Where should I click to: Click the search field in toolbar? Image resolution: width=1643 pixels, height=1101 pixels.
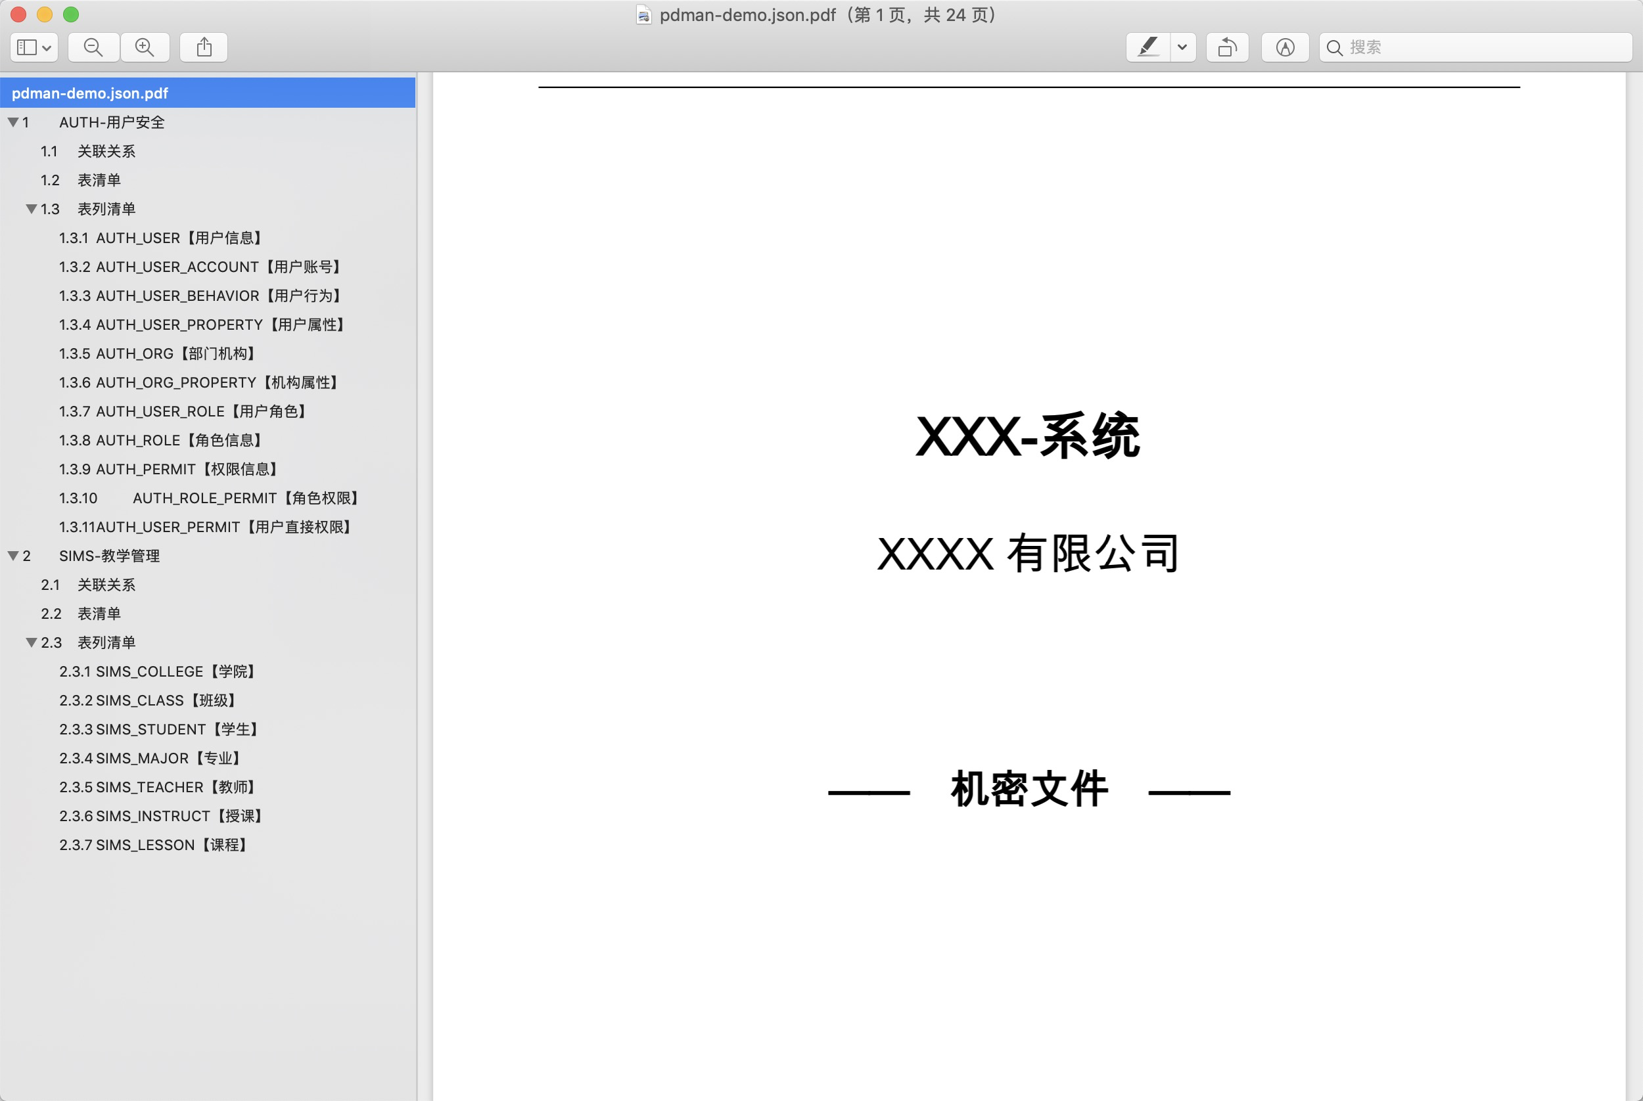click(x=1475, y=47)
